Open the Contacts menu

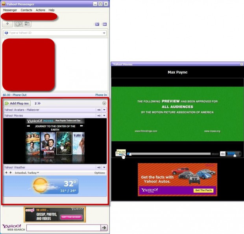(x=26, y=10)
